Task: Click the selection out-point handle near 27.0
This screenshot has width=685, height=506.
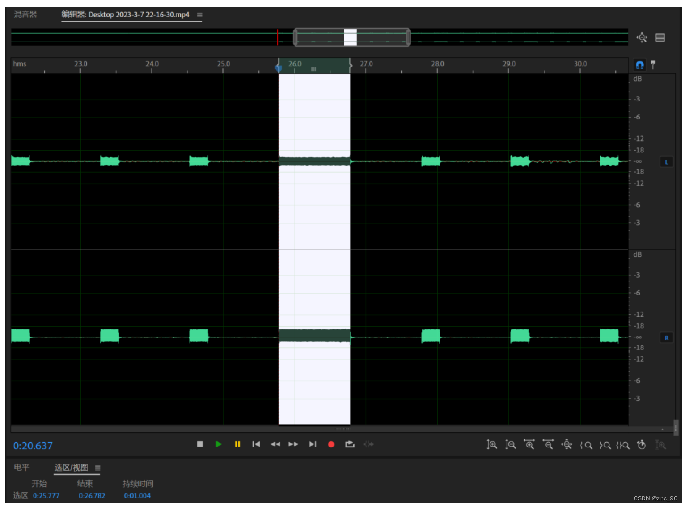Action: tap(350, 66)
